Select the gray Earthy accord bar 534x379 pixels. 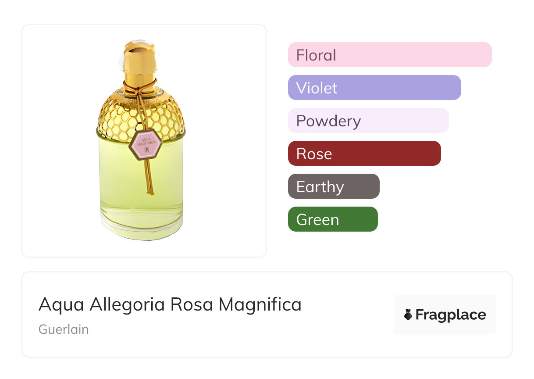[x=334, y=186]
